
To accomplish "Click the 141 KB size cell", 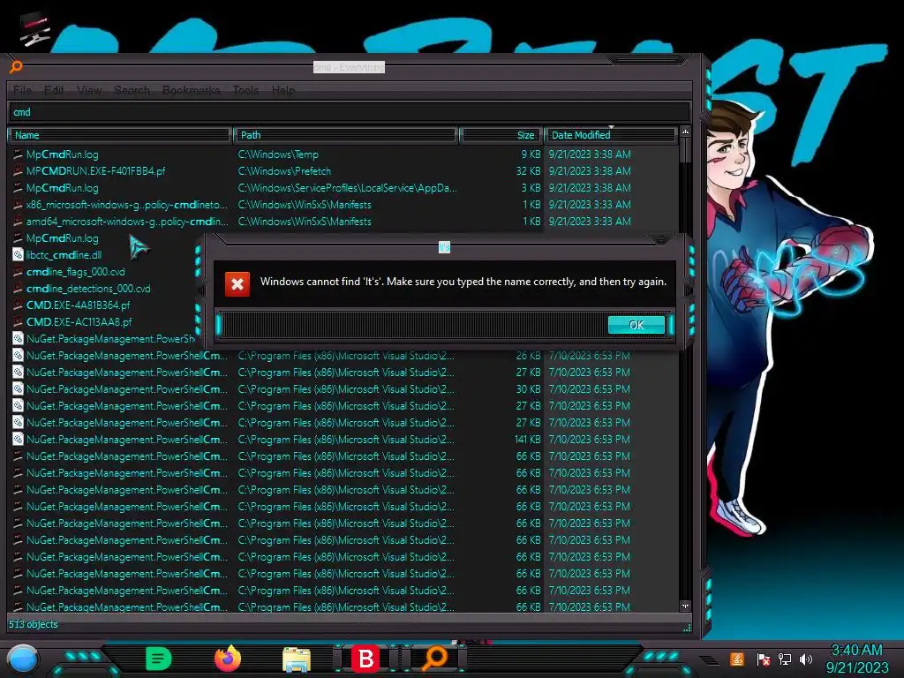I will (x=527, y=440).
